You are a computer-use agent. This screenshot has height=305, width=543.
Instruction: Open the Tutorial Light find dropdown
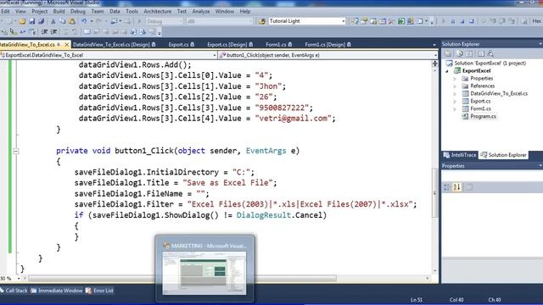pyautogui.click(x=343, y=21)
